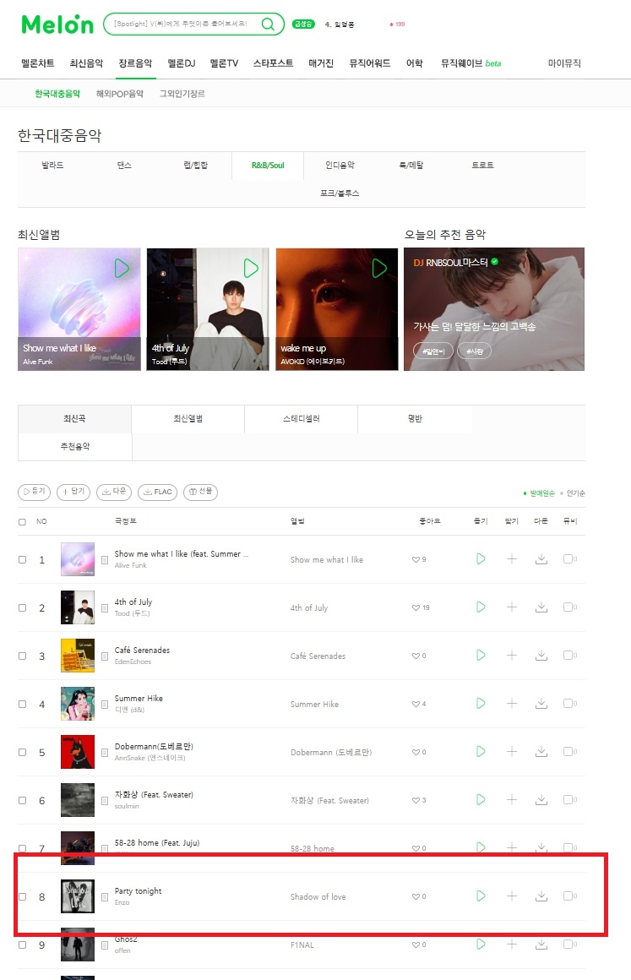This screenshot has height=980, width=631.
Task: Add Café Serenades to playlist with plus icon
Action: (512, 655)
